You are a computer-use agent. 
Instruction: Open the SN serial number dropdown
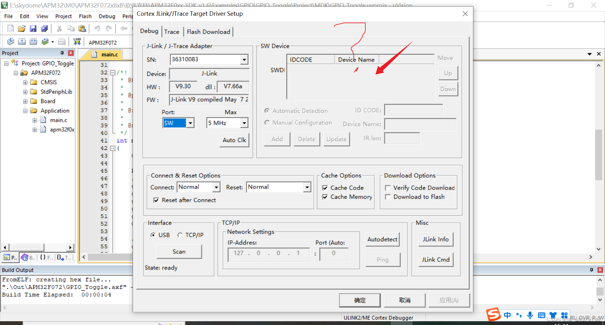[x=244, y=60]
